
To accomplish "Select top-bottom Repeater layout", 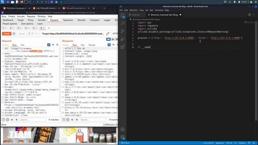I will [113, 39].
